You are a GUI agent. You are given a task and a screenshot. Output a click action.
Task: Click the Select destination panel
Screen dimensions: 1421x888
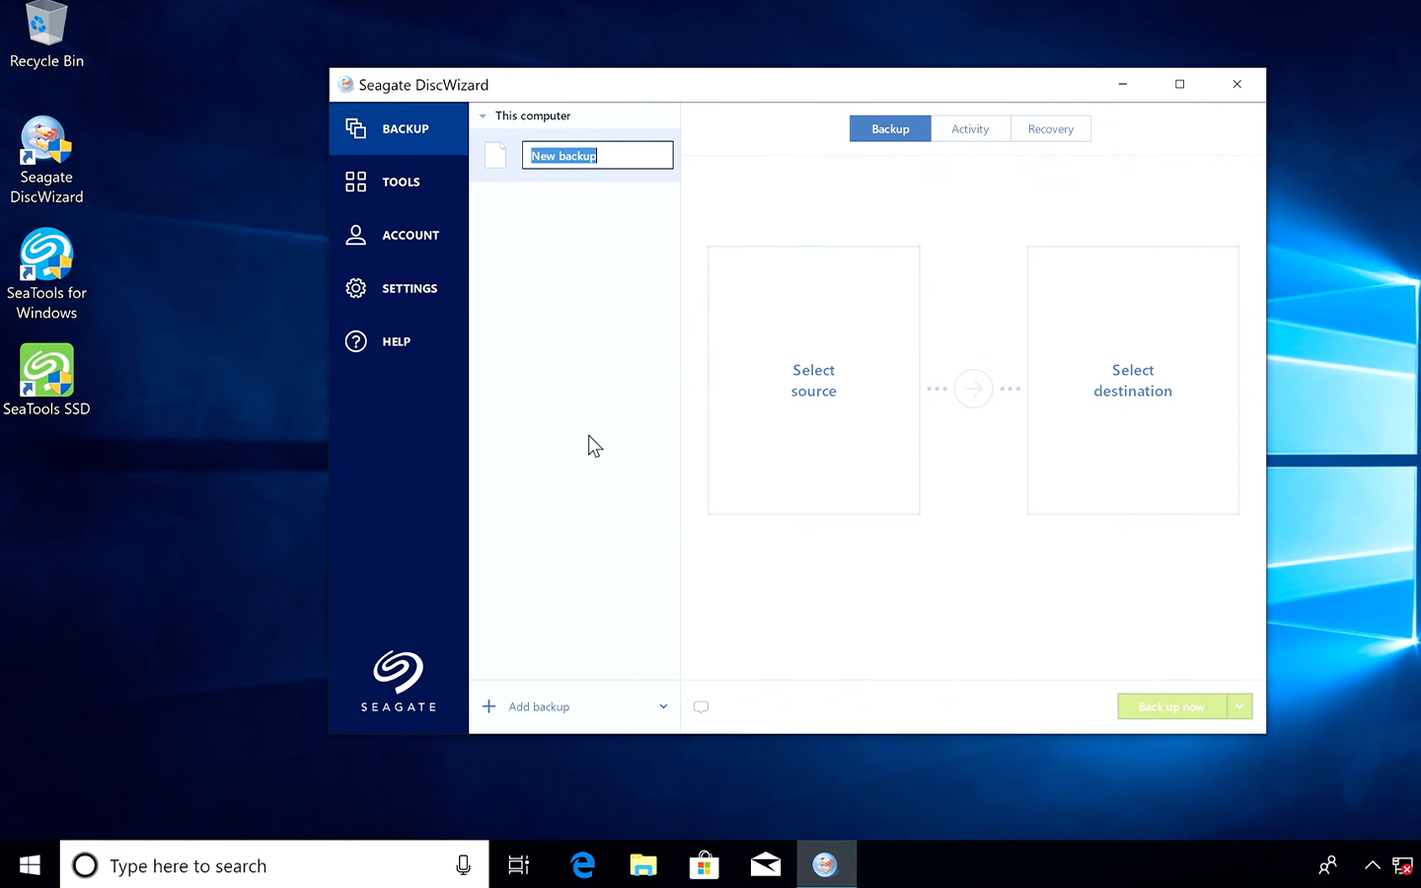1132,381
